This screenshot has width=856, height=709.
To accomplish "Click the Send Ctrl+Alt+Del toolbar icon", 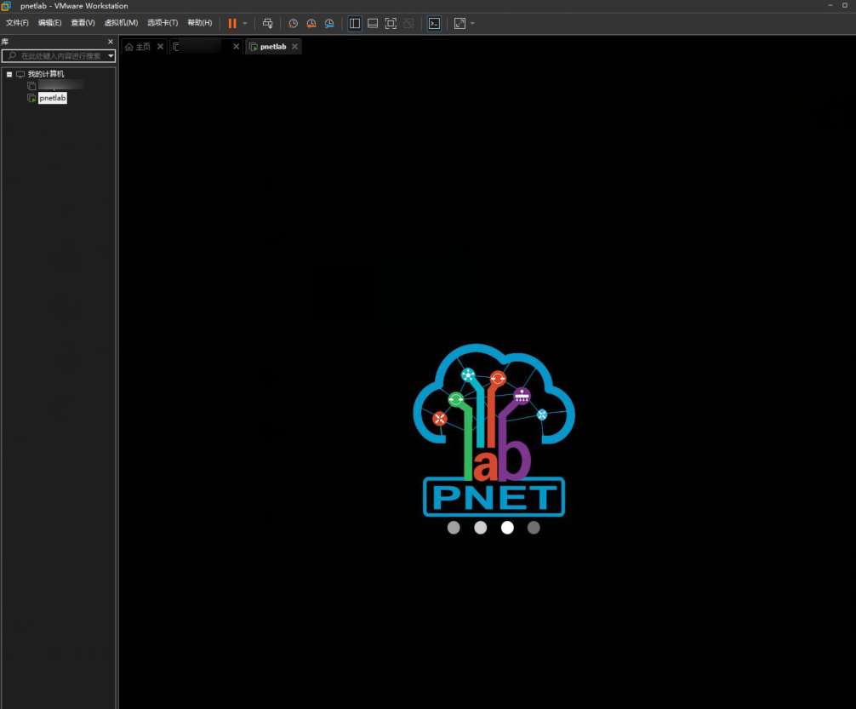I will (268, 23).
